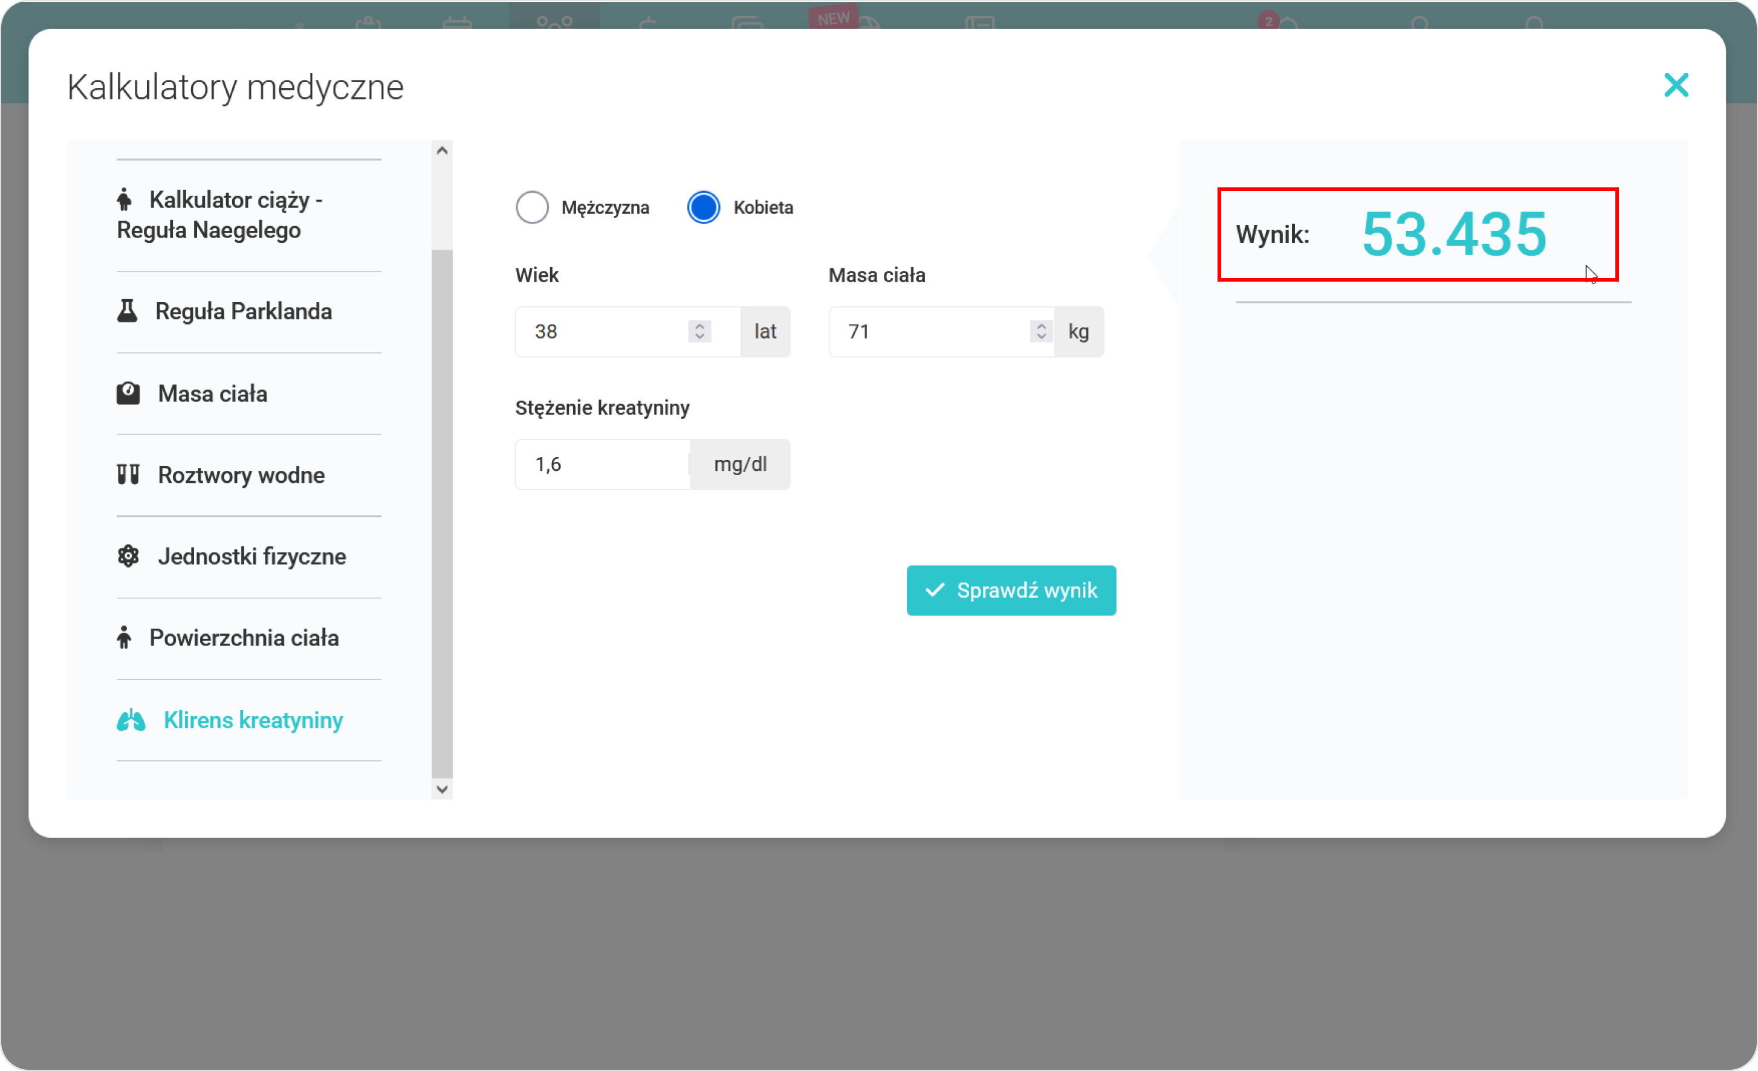Close the Kalkulatory medyczne dialog
Image resolution: width=1758 pixels, height=1071 pixels.
1675,86
